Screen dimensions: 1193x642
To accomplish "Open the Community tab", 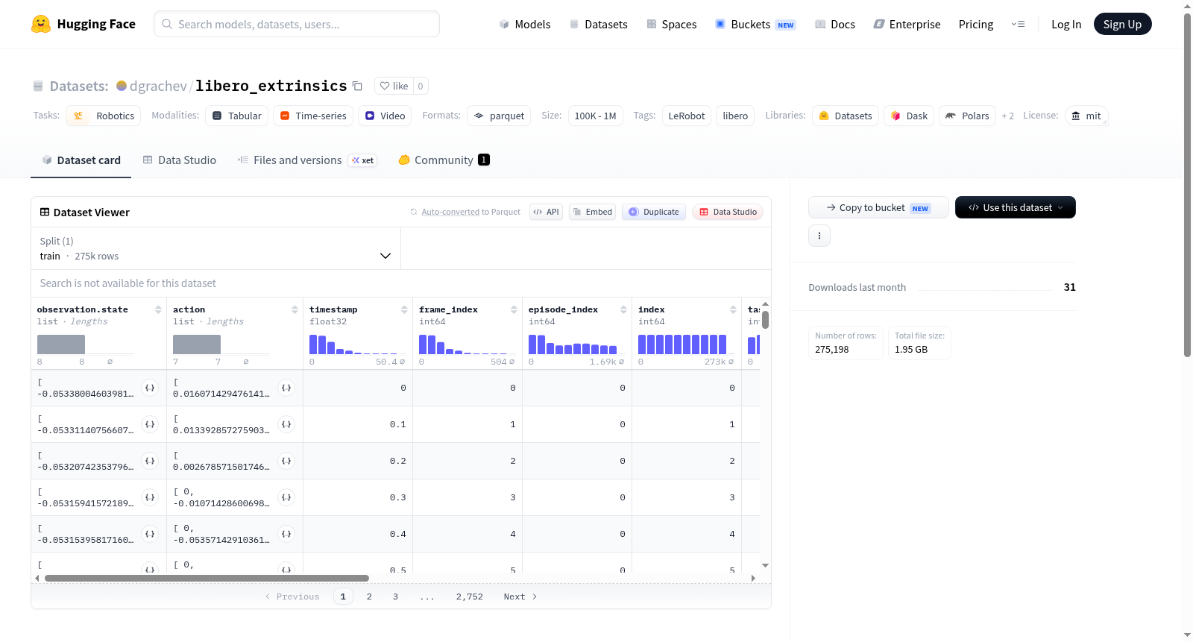I will click(444, 160).
